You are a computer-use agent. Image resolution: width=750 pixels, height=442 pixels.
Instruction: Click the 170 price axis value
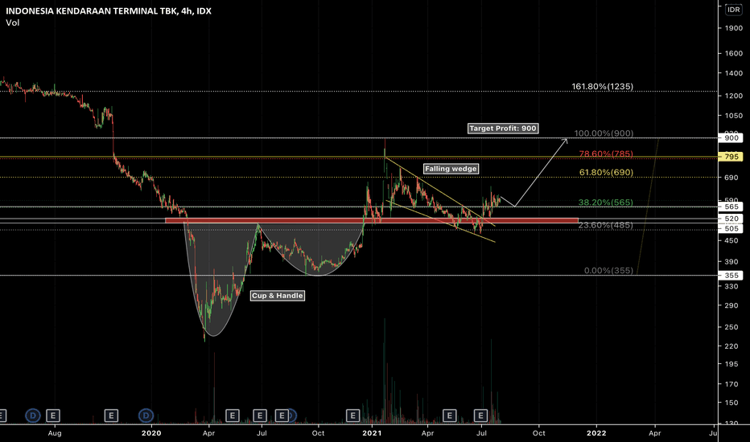coord(731,383)
